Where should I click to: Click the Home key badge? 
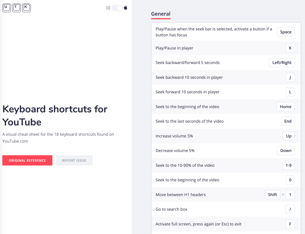[x=285, y=107]
